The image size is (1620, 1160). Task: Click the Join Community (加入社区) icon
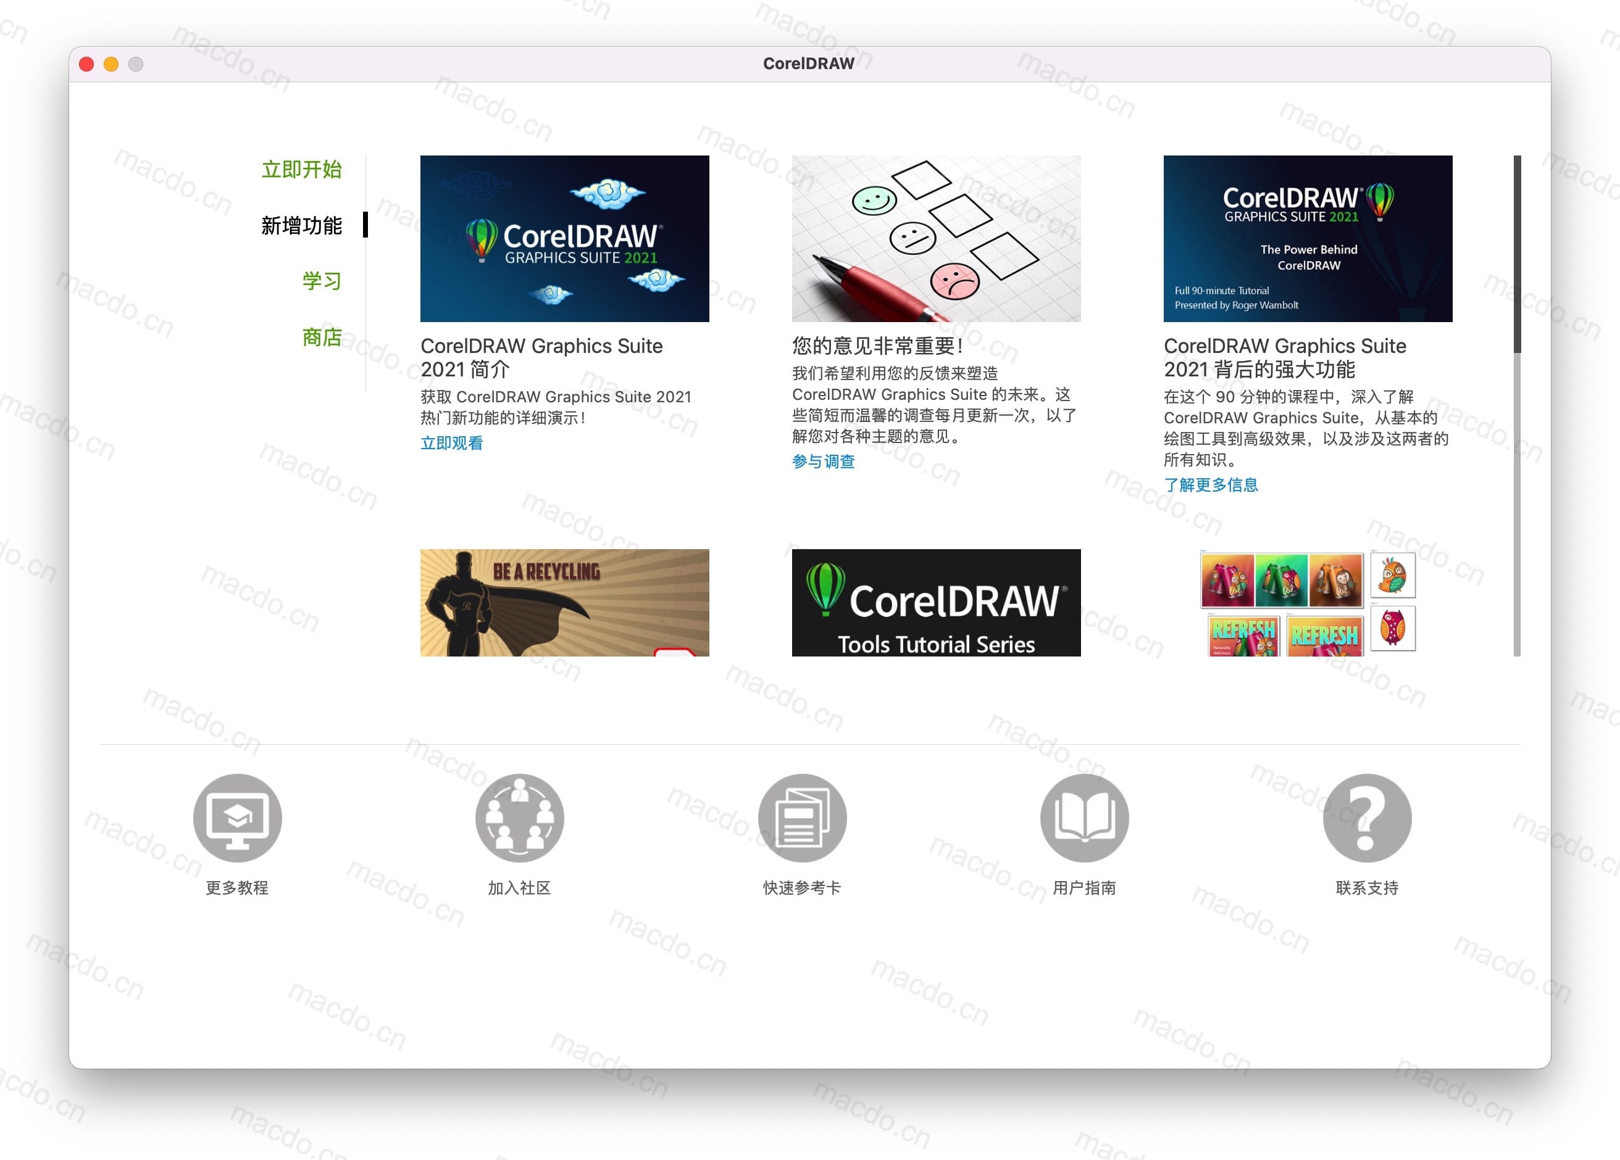[519, 818]
